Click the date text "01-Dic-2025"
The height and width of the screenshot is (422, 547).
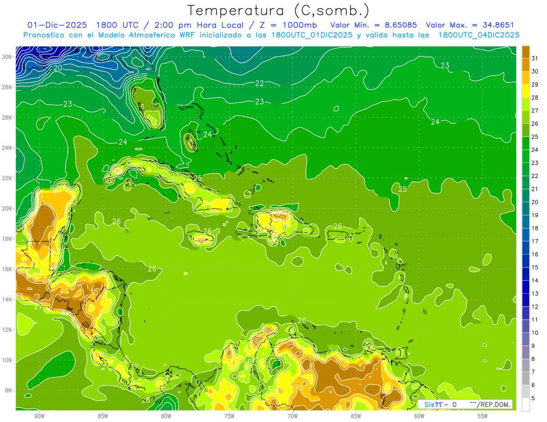click(57, 25)
